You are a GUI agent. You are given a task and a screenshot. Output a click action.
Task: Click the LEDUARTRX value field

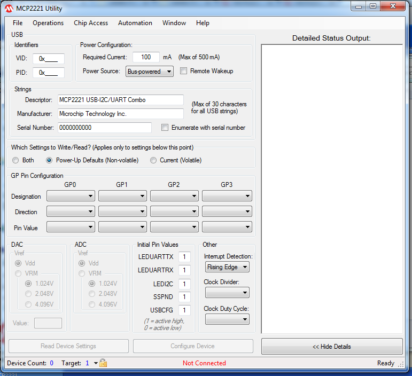(x=184, y=270)
